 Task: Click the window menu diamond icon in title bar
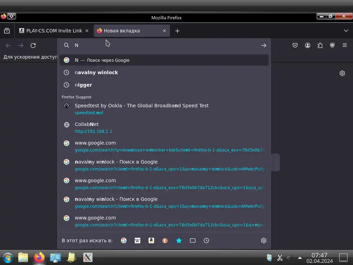[11, 16]
